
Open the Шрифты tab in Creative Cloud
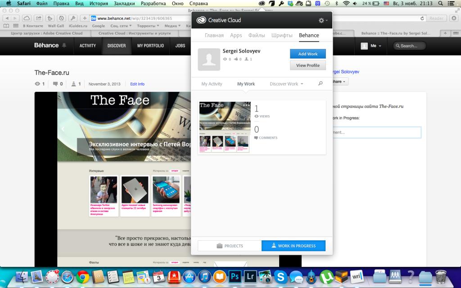coord(282,35)
